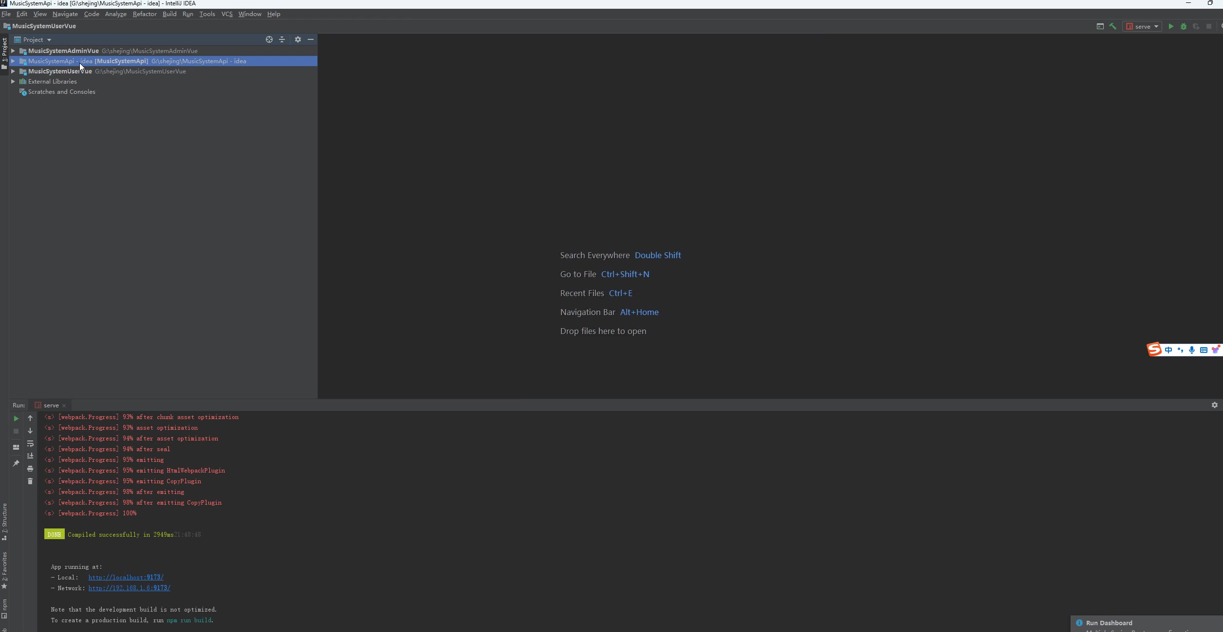This screenshot has height=632, width=1223.
Task: Click the Print console output icon
Action: (30, 469)
